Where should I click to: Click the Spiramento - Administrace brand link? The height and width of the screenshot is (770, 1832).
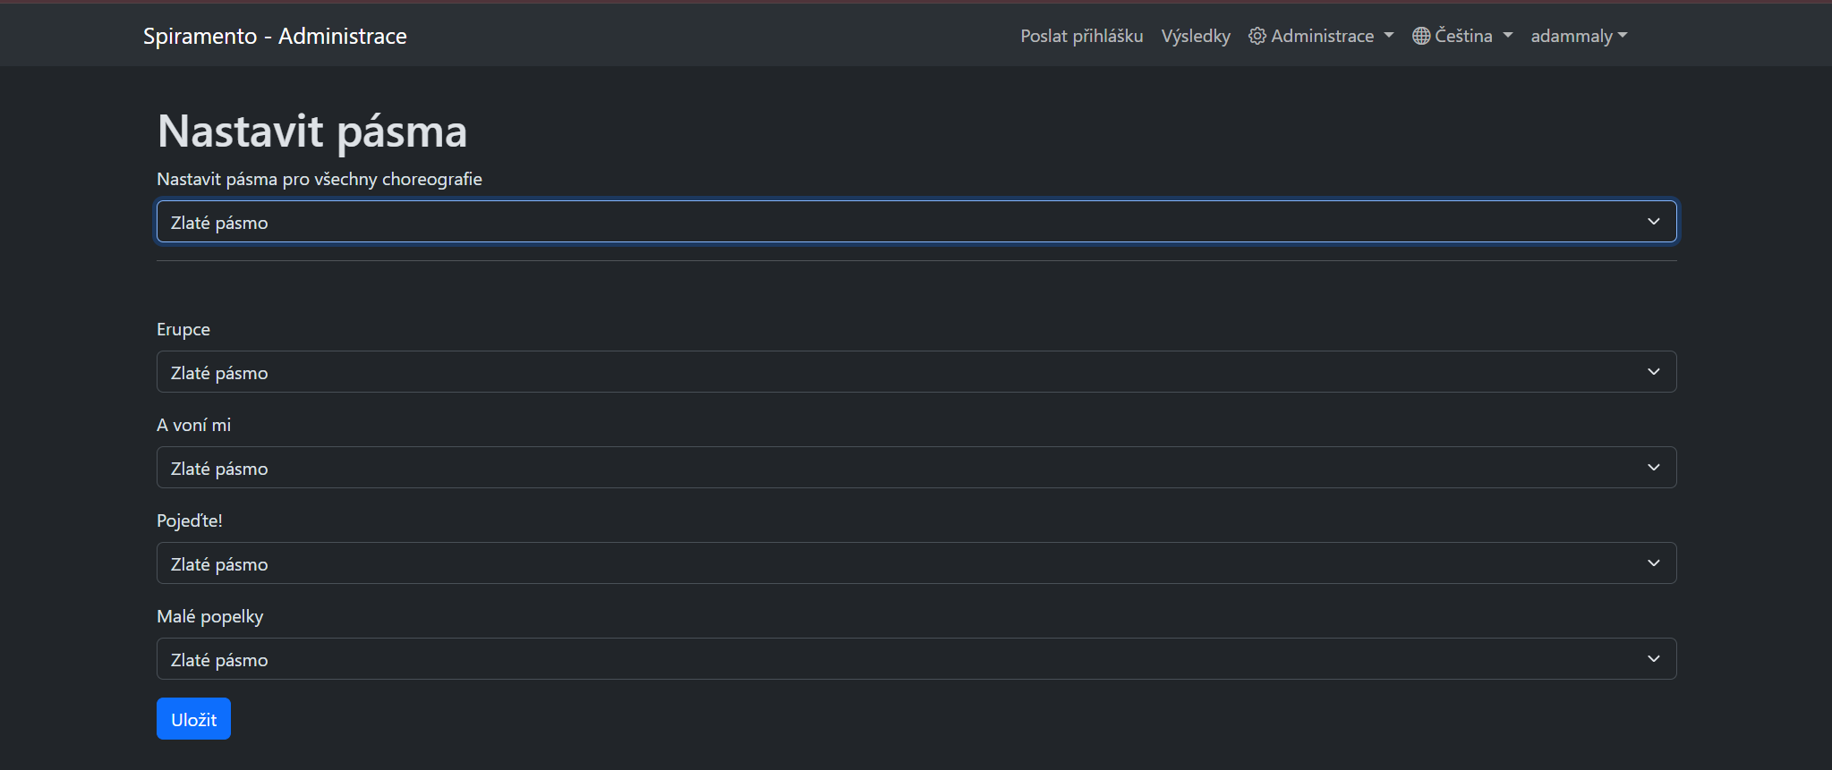(x=275, y=36)
